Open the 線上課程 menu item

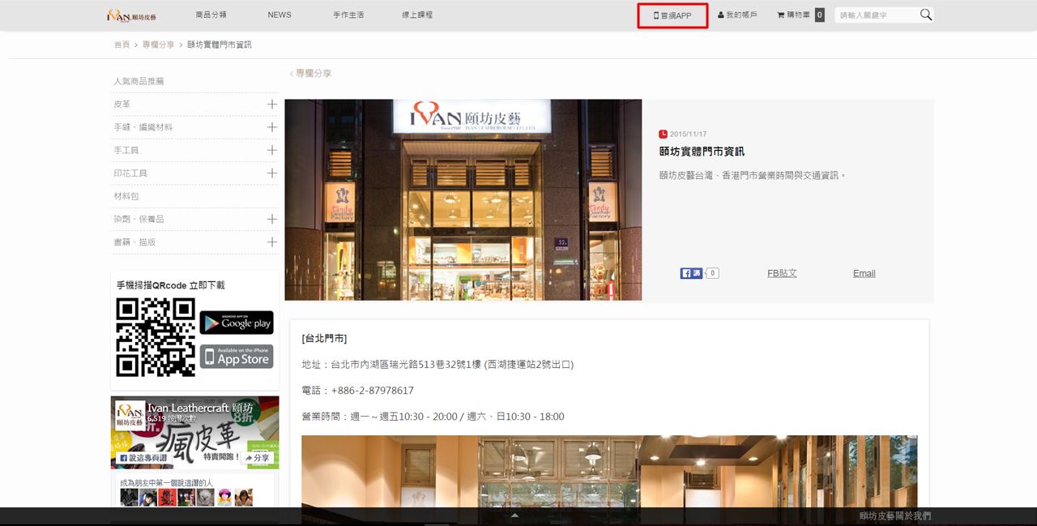pos(417,15)
